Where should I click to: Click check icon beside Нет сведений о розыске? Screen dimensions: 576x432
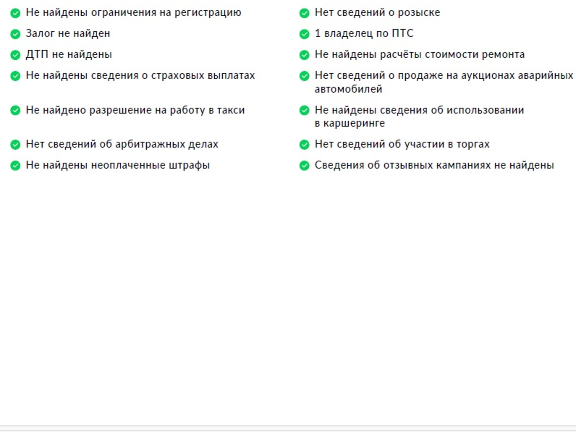click(304, 13)
